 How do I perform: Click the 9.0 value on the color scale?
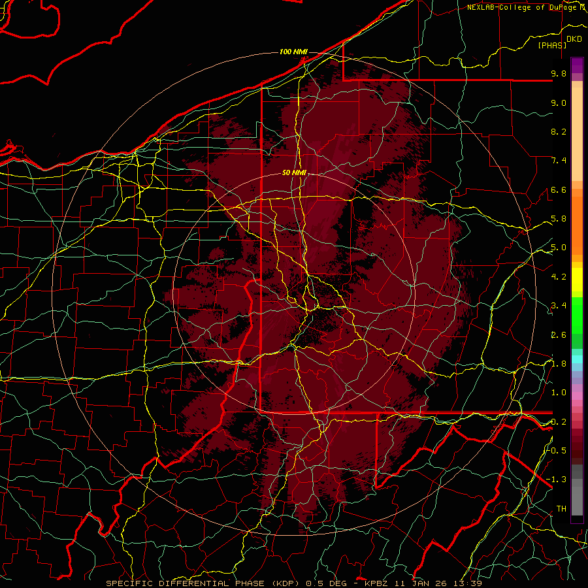point(559,103)
